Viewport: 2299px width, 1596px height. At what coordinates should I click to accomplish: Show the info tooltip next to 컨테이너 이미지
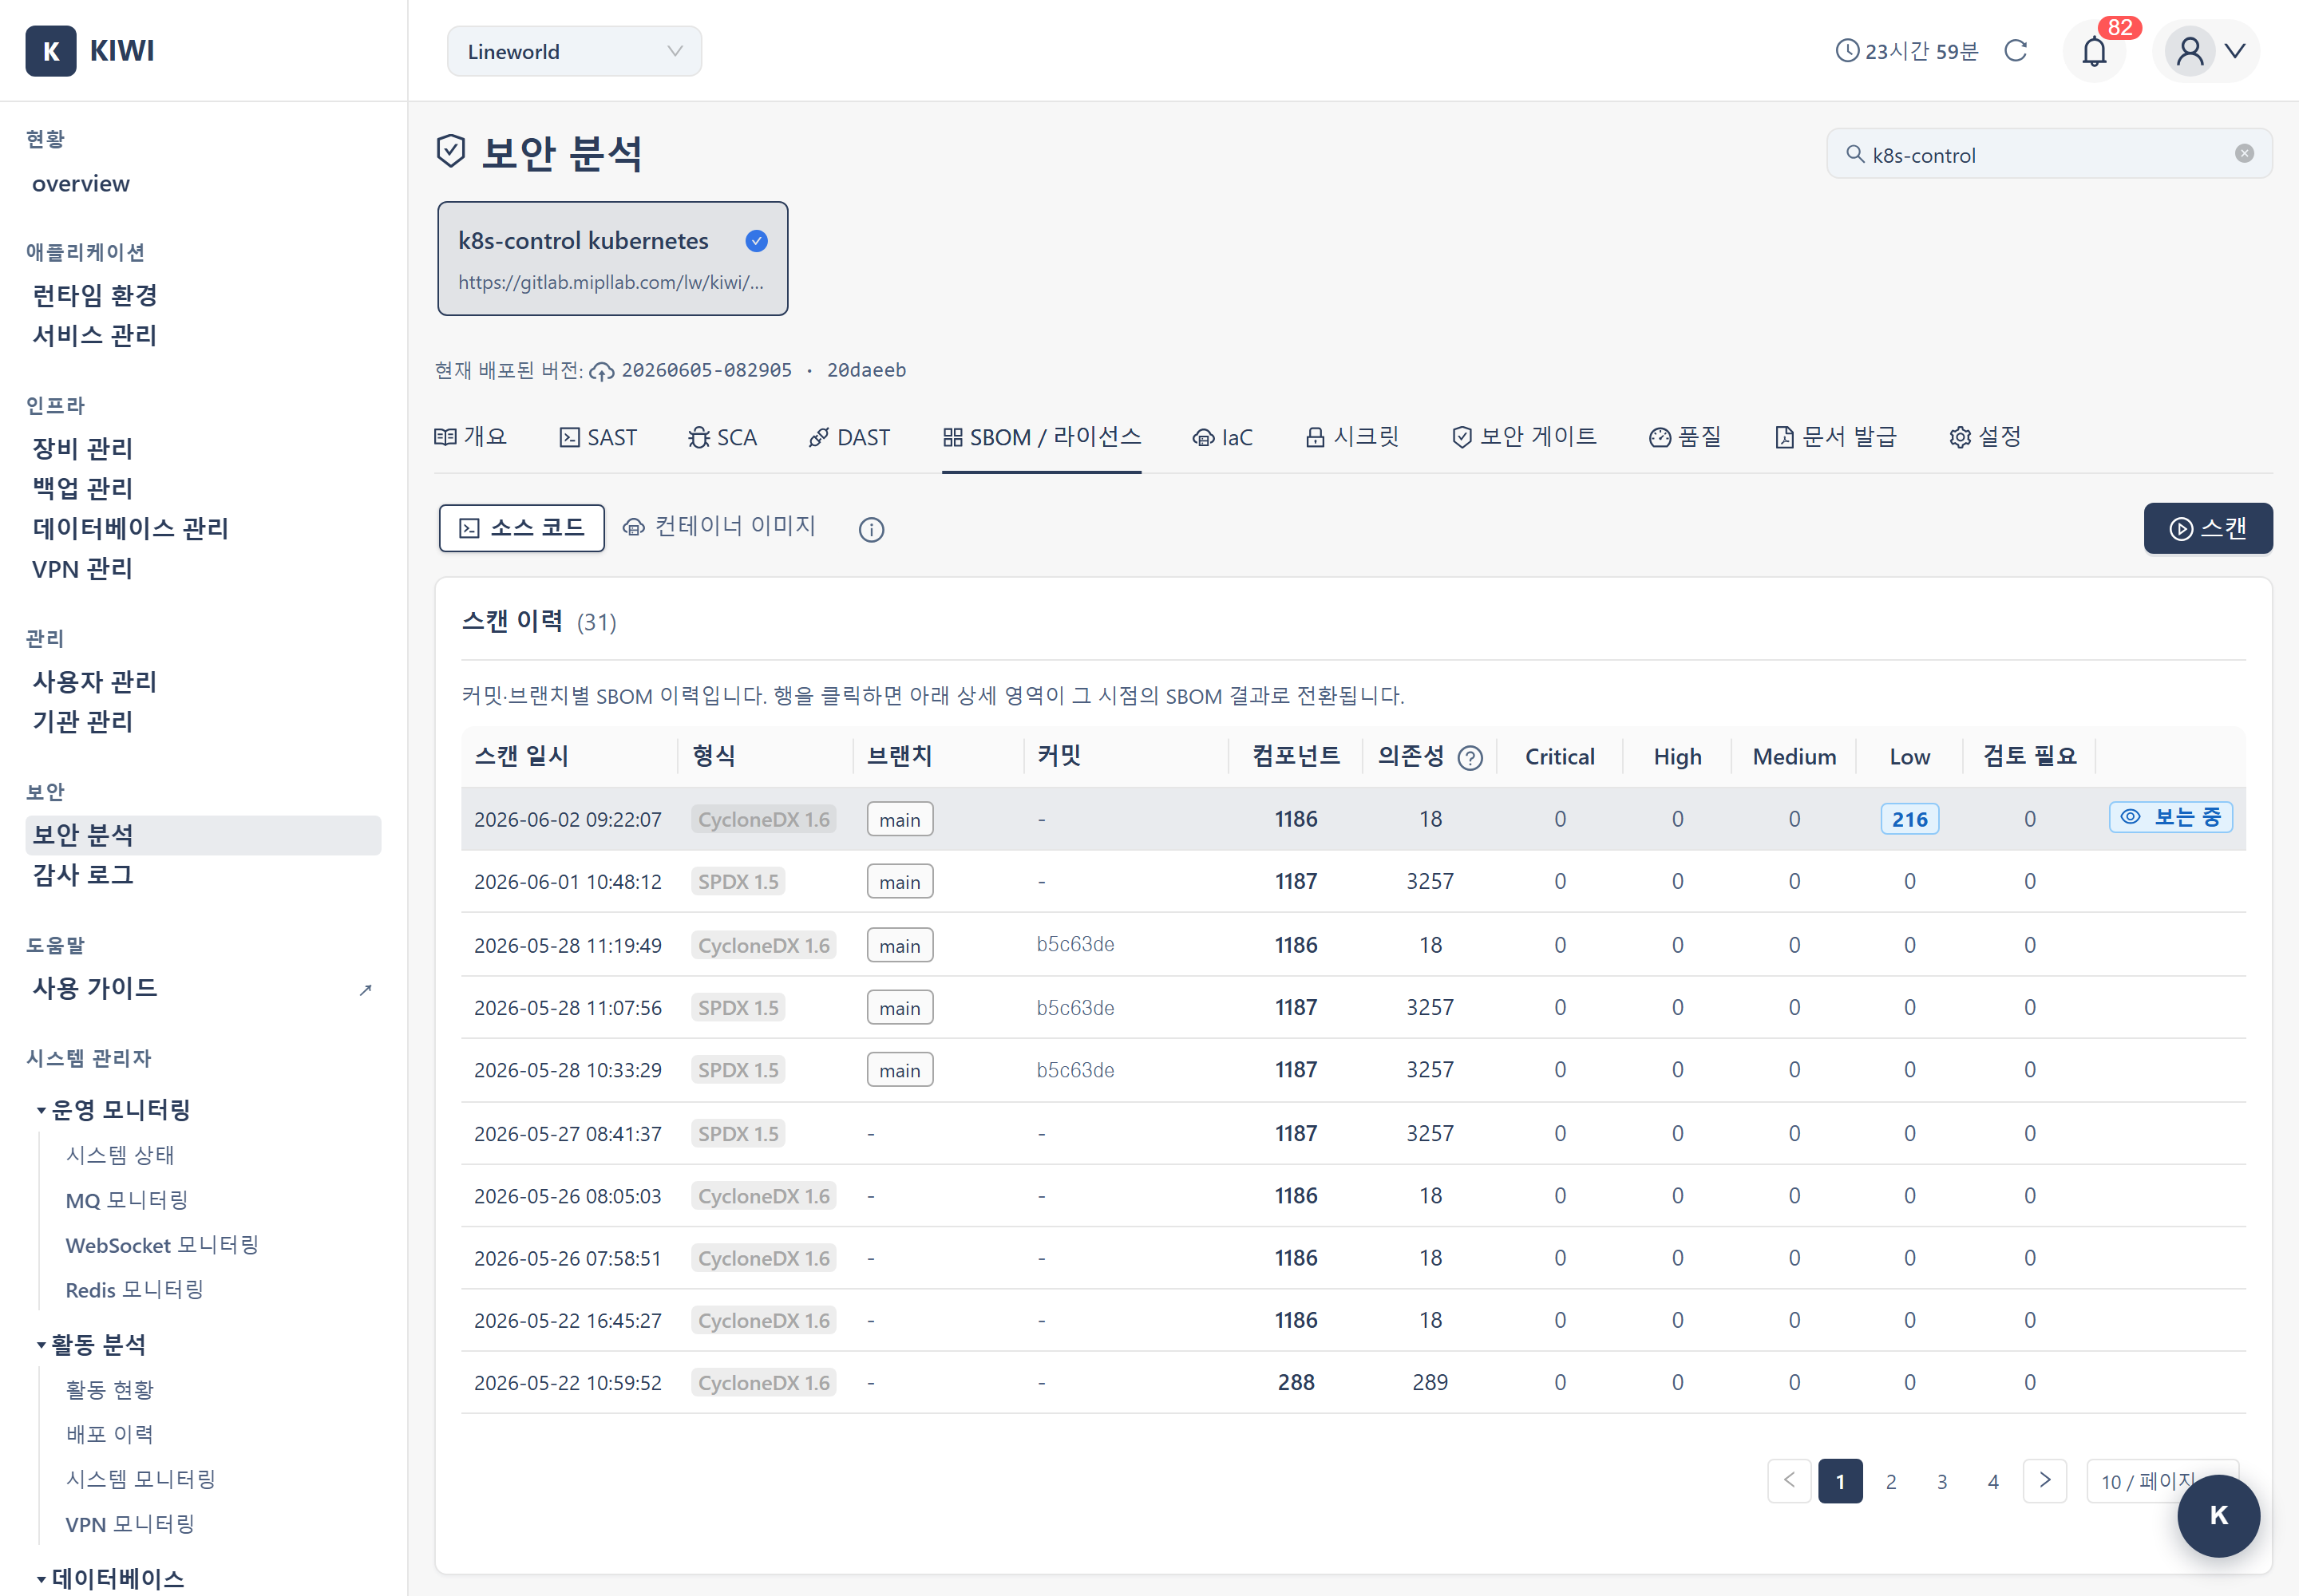[872, 529]
